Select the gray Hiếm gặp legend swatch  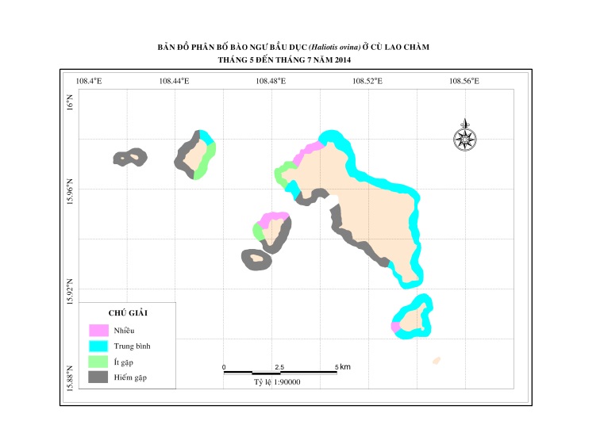[98, 377]
